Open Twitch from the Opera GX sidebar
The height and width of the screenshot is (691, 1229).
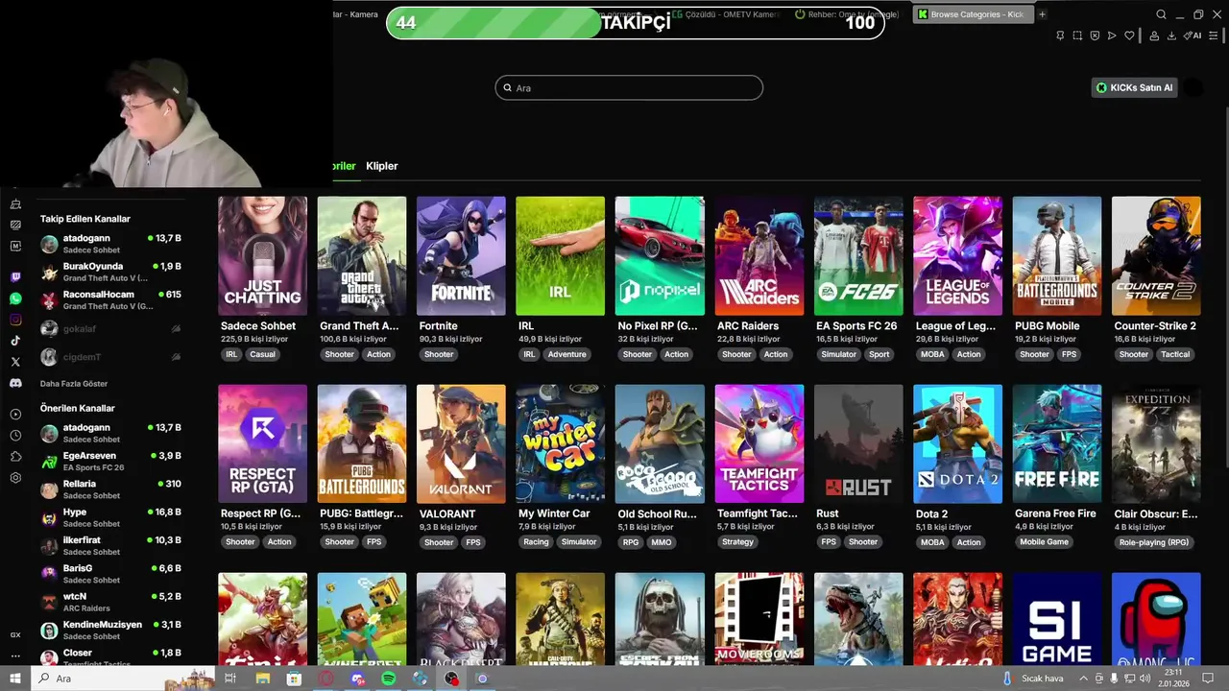coord(15,277)
